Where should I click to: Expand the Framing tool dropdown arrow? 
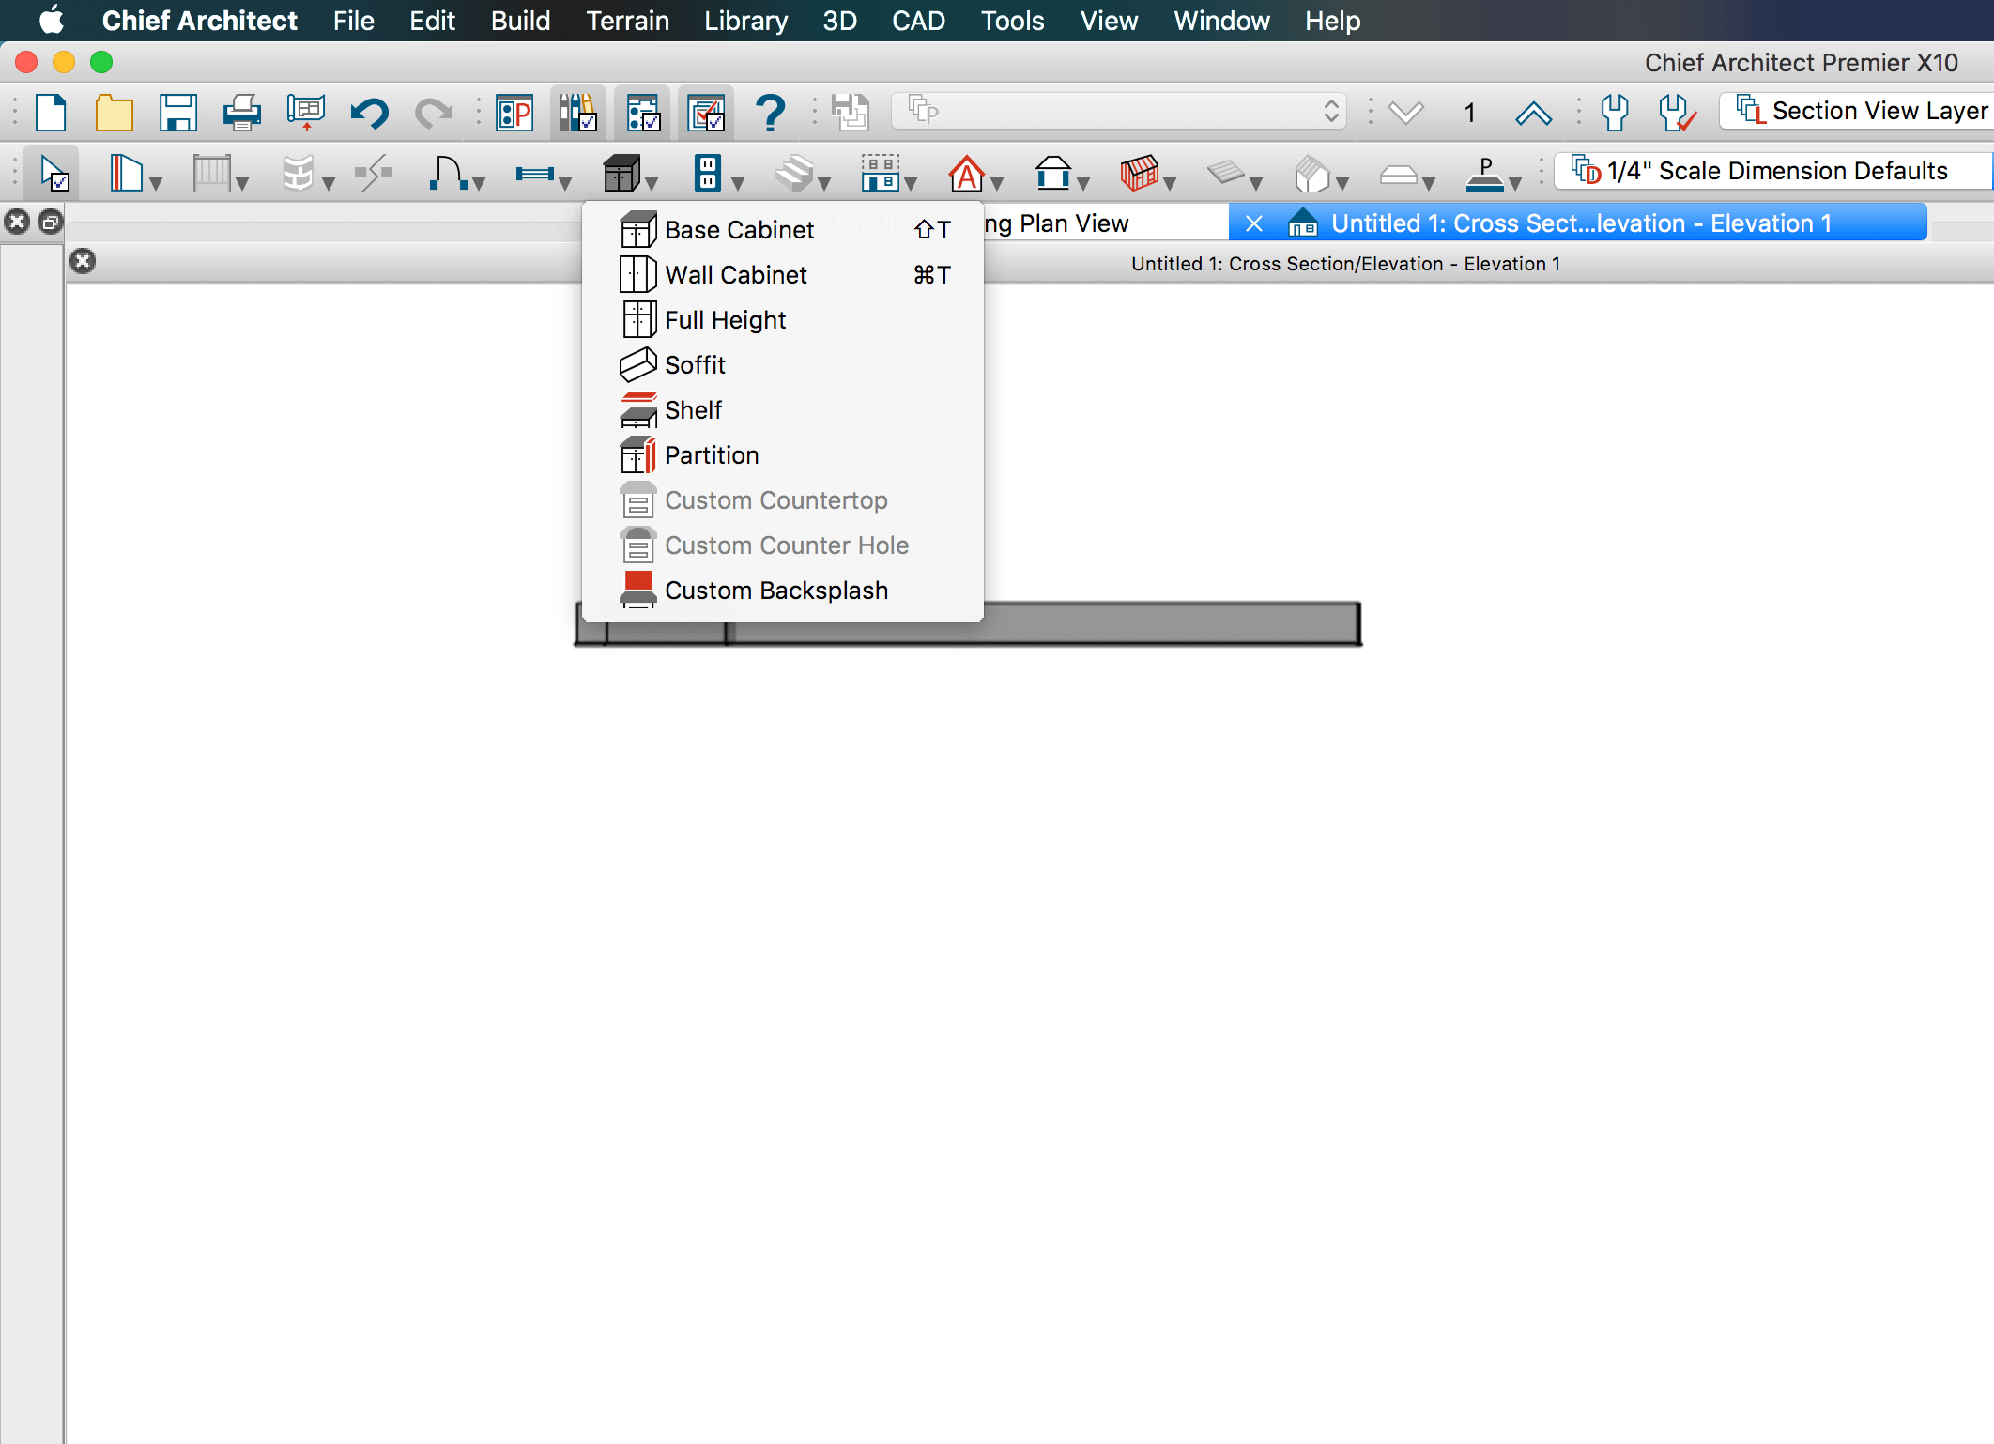tap(1169, 183)
